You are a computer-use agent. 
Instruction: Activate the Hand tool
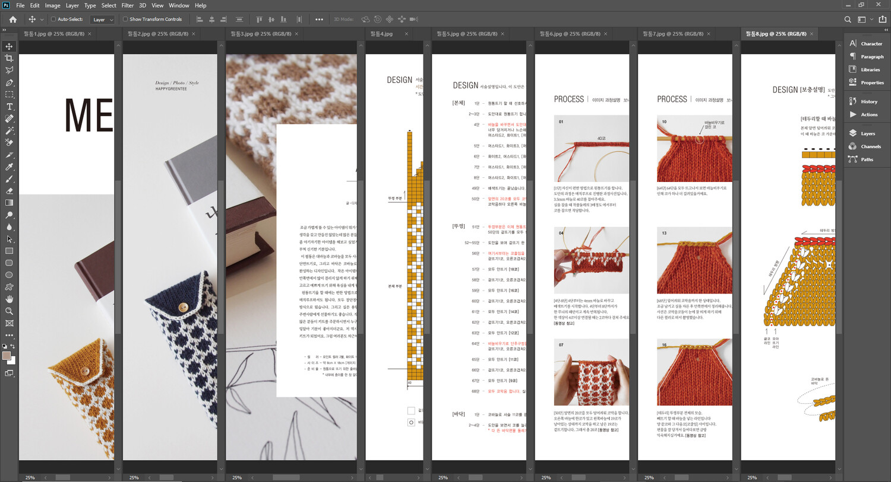(9, 299)
